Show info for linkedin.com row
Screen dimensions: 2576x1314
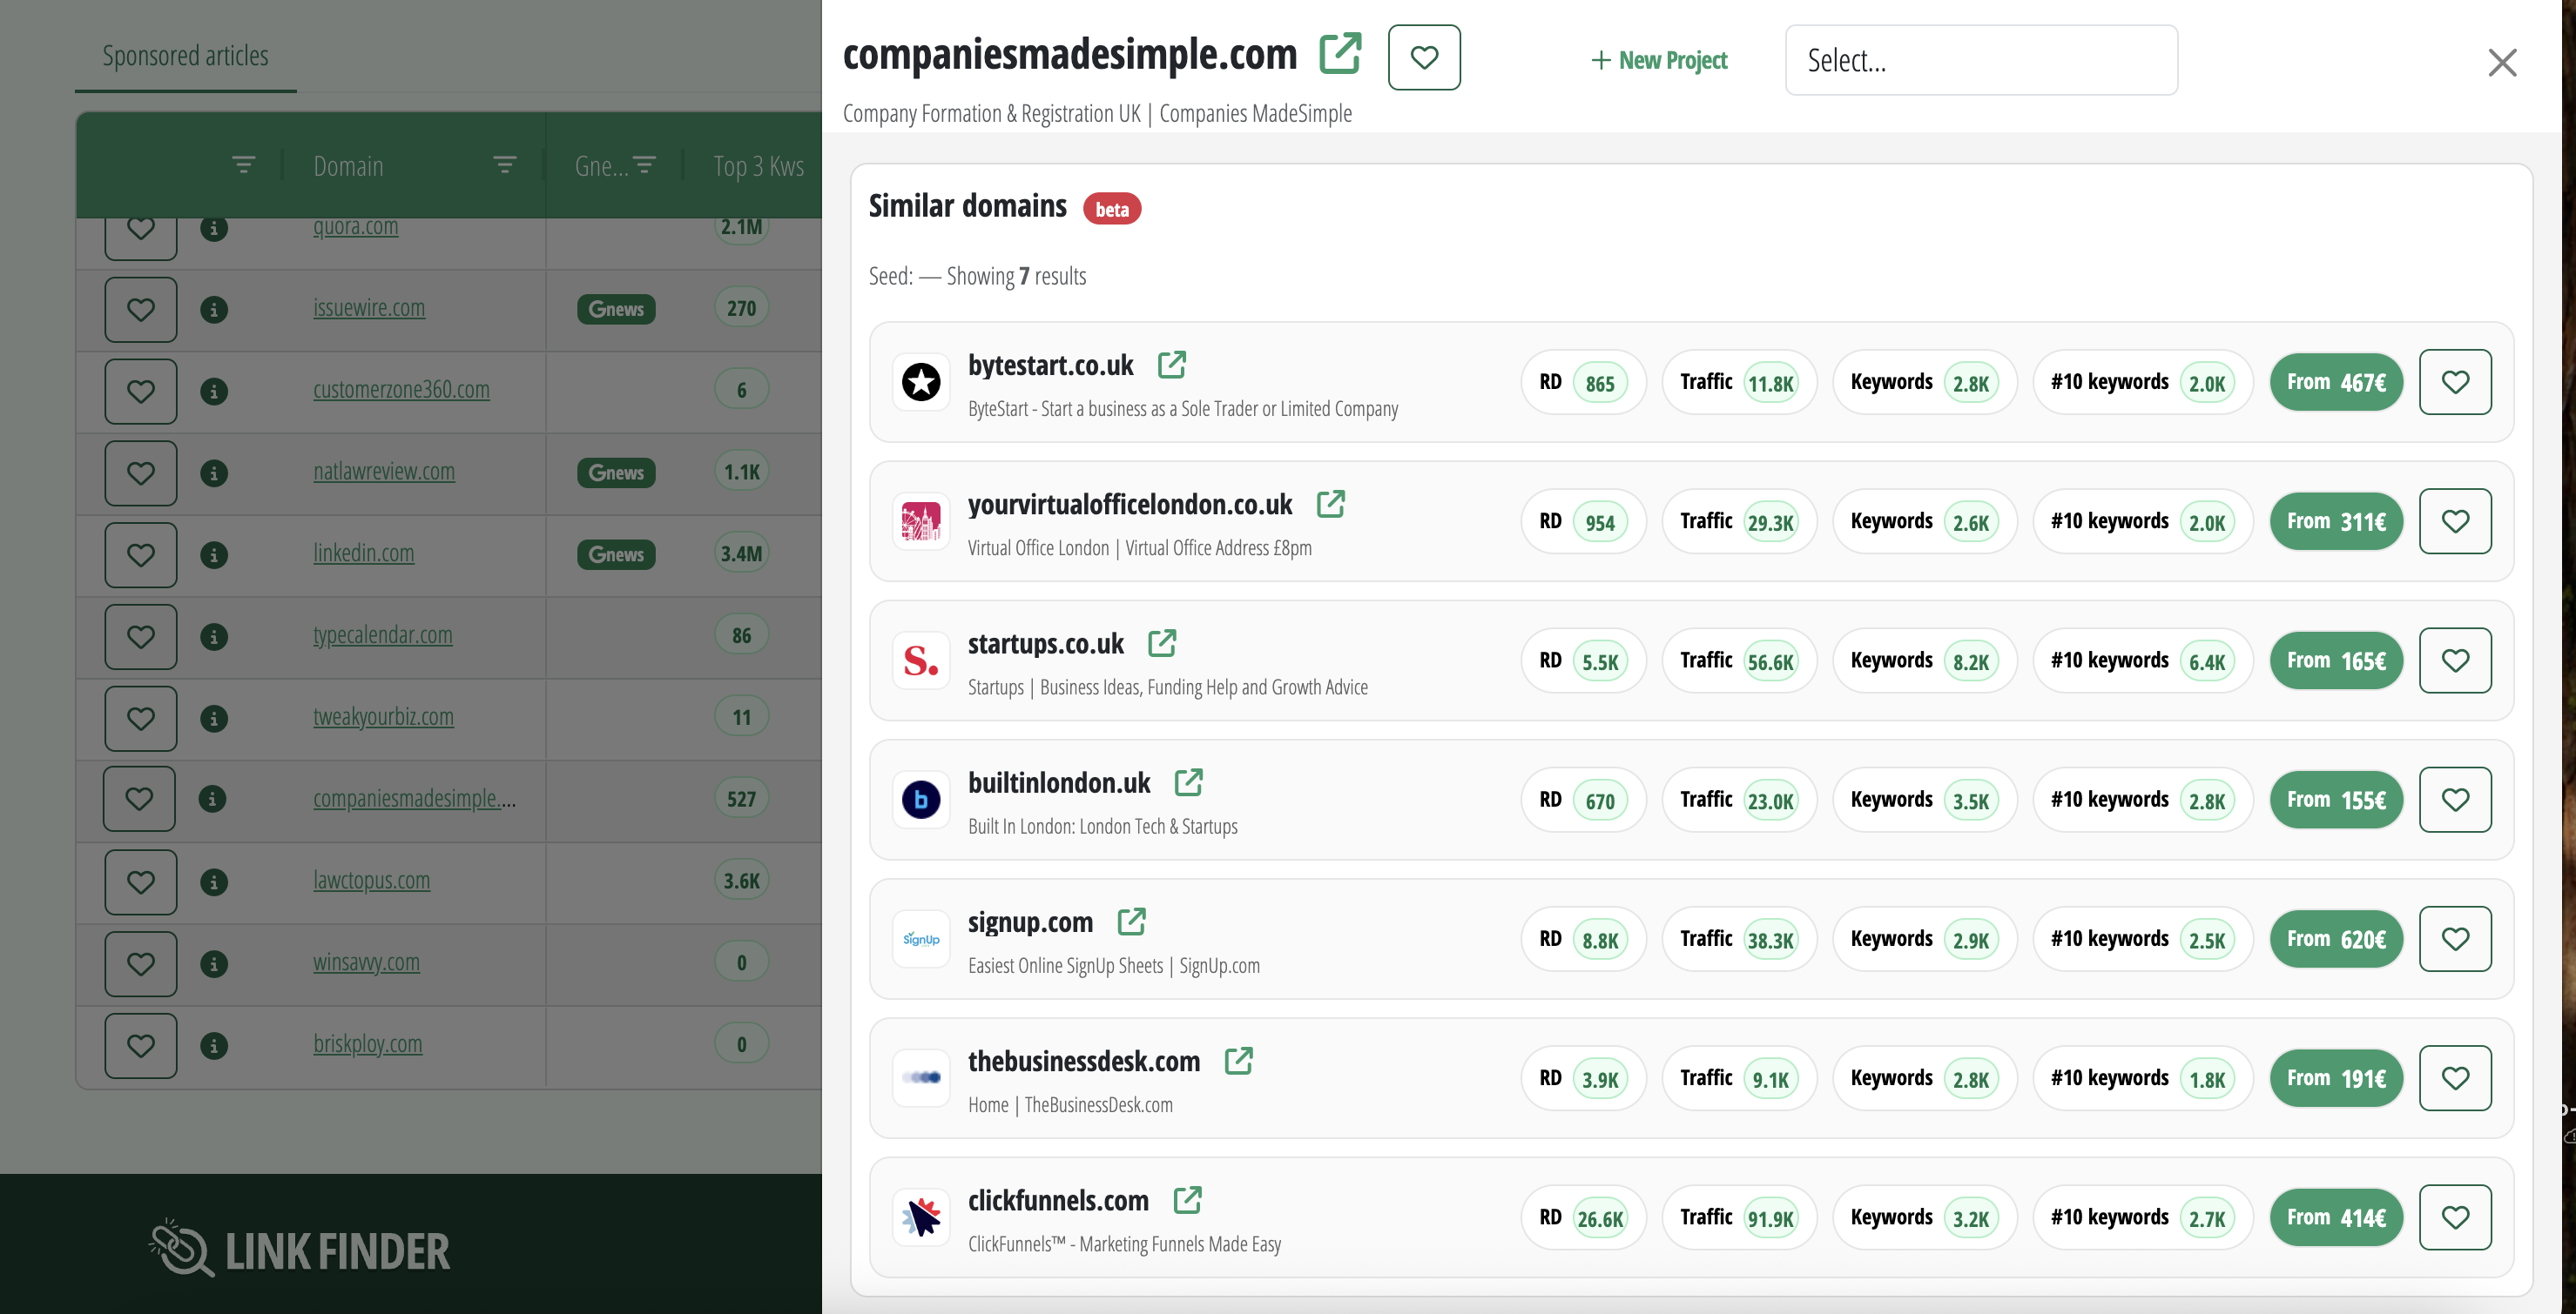213,555
